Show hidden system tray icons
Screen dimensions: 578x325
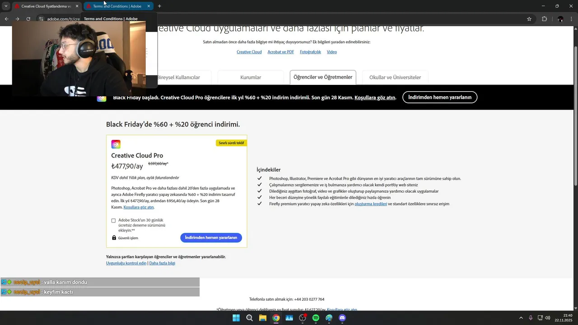tap(521, 318)
